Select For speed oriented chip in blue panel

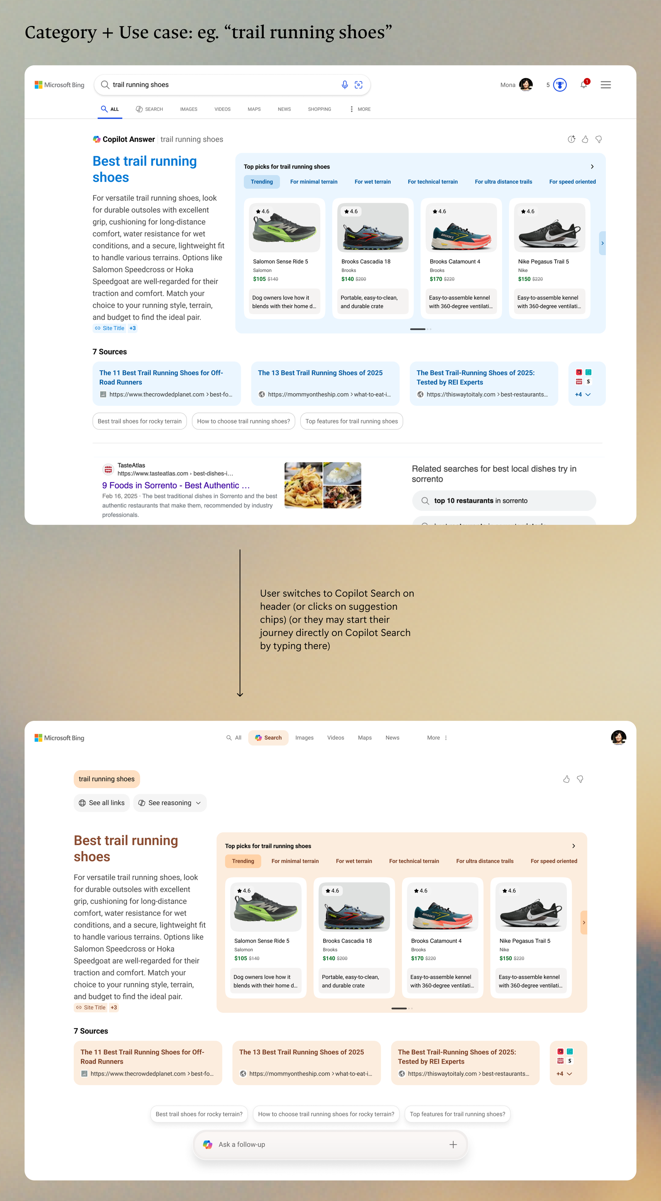coord(572,182)
